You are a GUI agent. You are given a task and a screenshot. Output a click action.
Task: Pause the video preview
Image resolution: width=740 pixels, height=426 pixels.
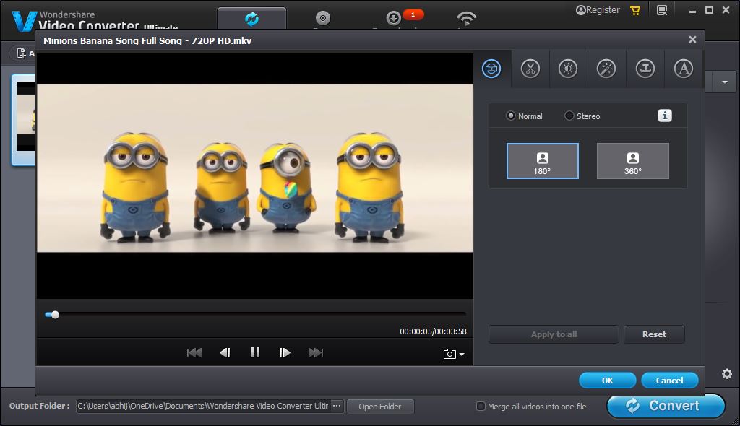[254, 352]
